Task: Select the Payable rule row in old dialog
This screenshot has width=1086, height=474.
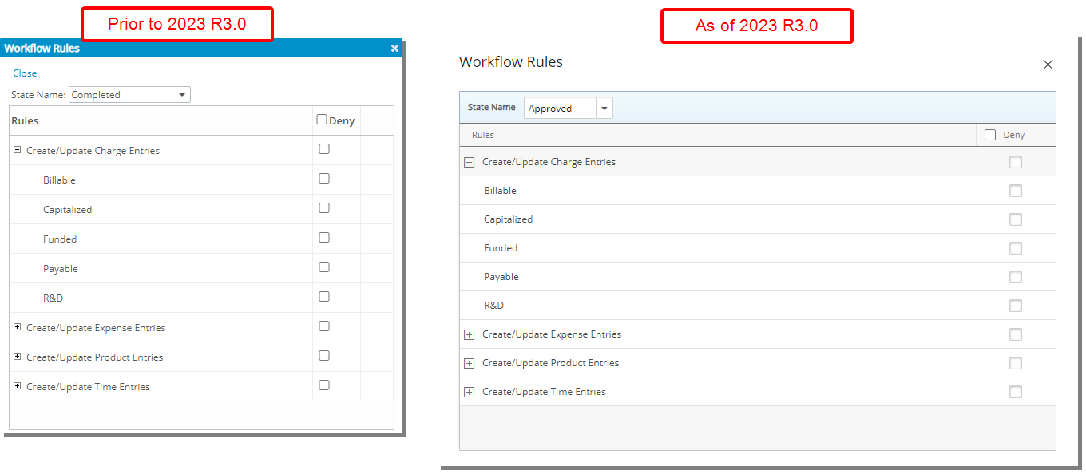Action: click(x=201, y=268)
